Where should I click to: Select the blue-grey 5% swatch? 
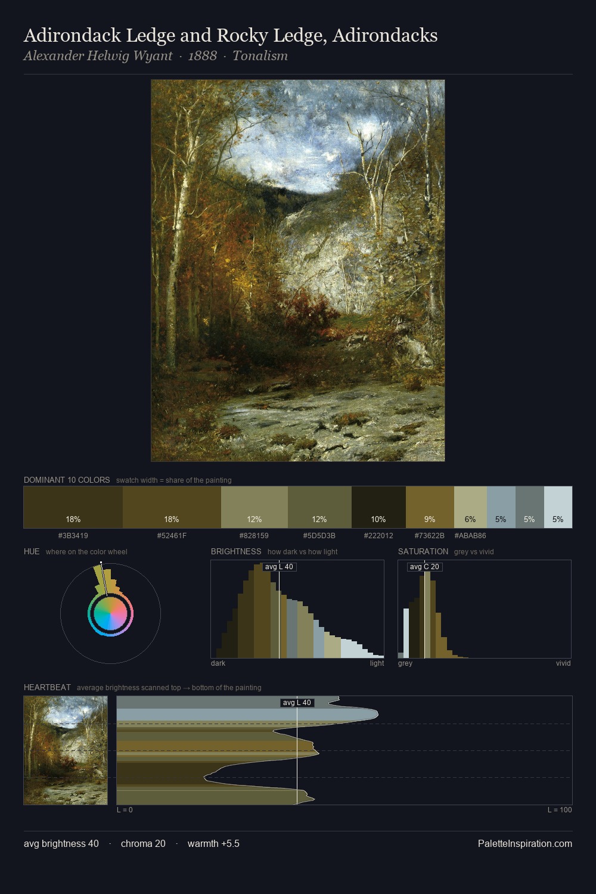click(501, 507)
